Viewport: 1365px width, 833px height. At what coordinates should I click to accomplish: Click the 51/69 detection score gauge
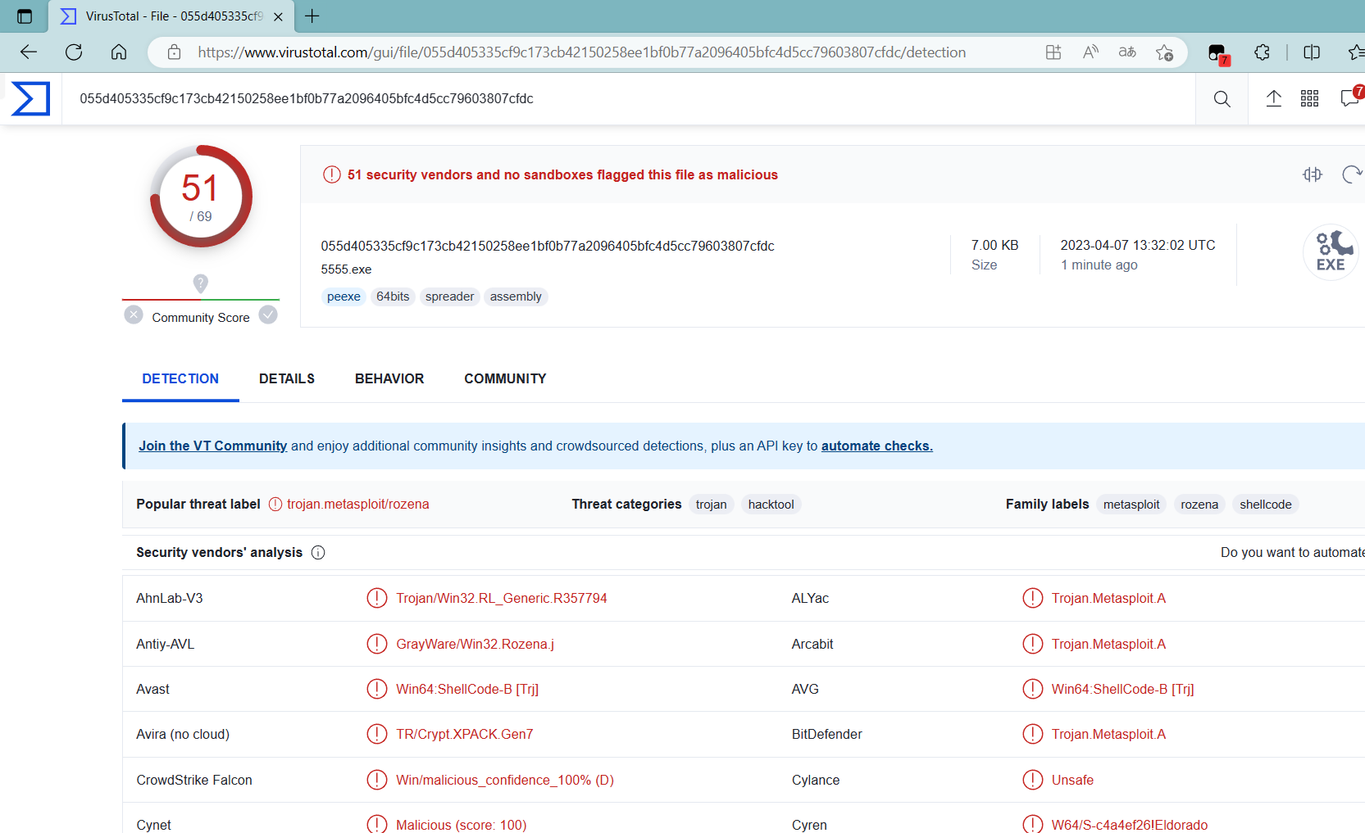tap(200, 197)
